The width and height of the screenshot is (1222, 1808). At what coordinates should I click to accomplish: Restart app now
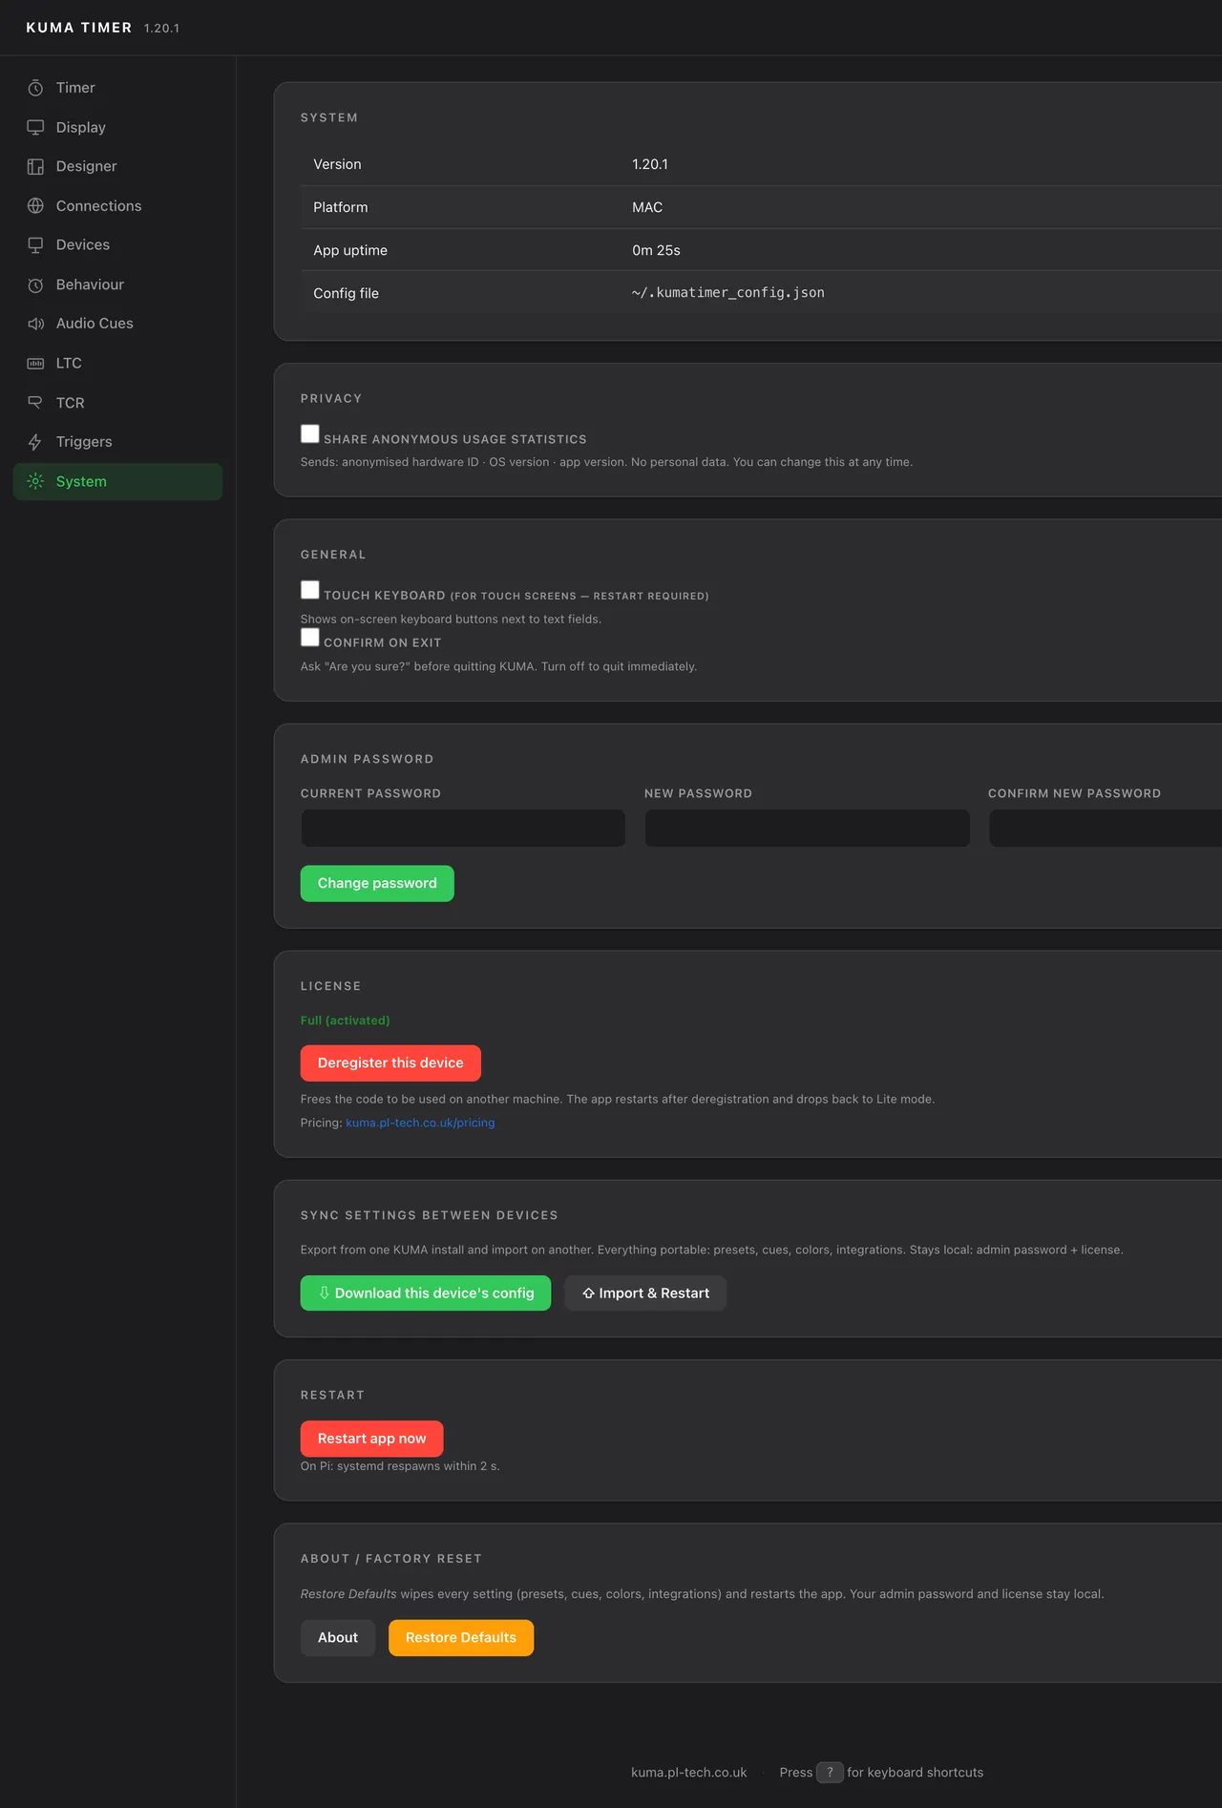click(372, 1439)
